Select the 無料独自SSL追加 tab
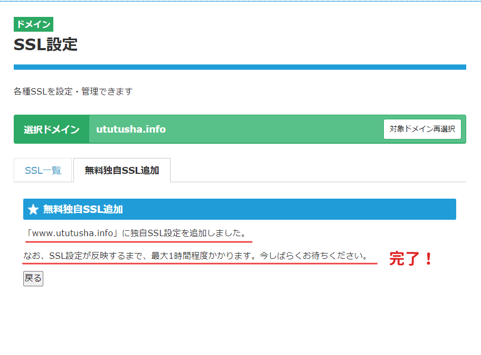Image resolution: width=481 pixels, height=355 pixels. tap(122, 170)
